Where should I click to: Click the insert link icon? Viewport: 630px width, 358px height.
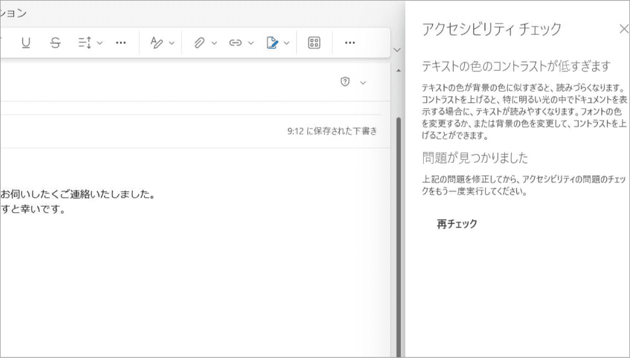pyautogui.click(x=236, y=43)
